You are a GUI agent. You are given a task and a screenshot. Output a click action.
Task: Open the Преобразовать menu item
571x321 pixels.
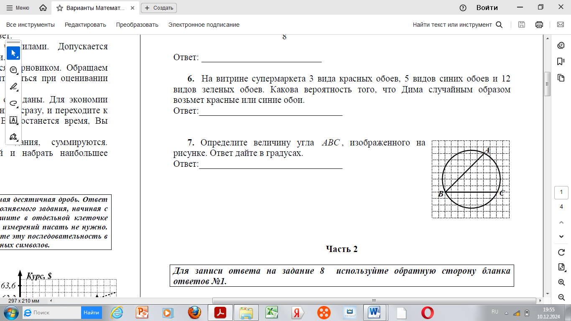(137, 25)
